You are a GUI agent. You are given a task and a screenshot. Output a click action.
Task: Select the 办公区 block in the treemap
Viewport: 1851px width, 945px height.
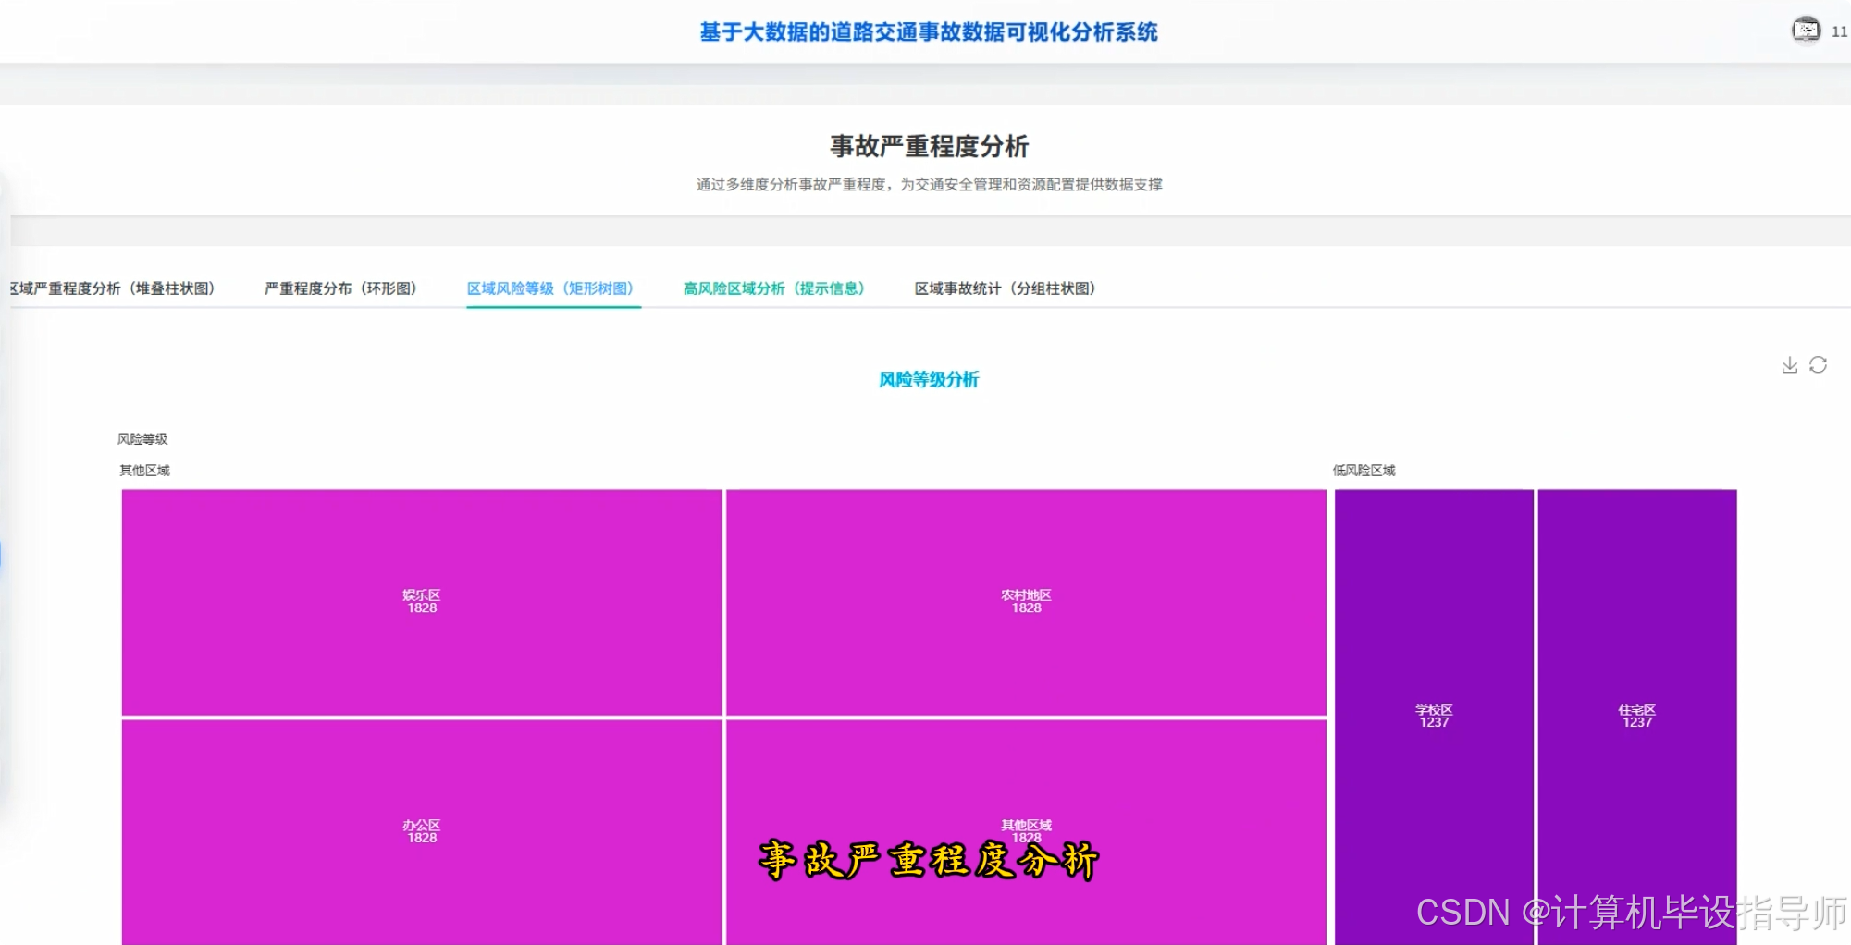pos(421,830)
